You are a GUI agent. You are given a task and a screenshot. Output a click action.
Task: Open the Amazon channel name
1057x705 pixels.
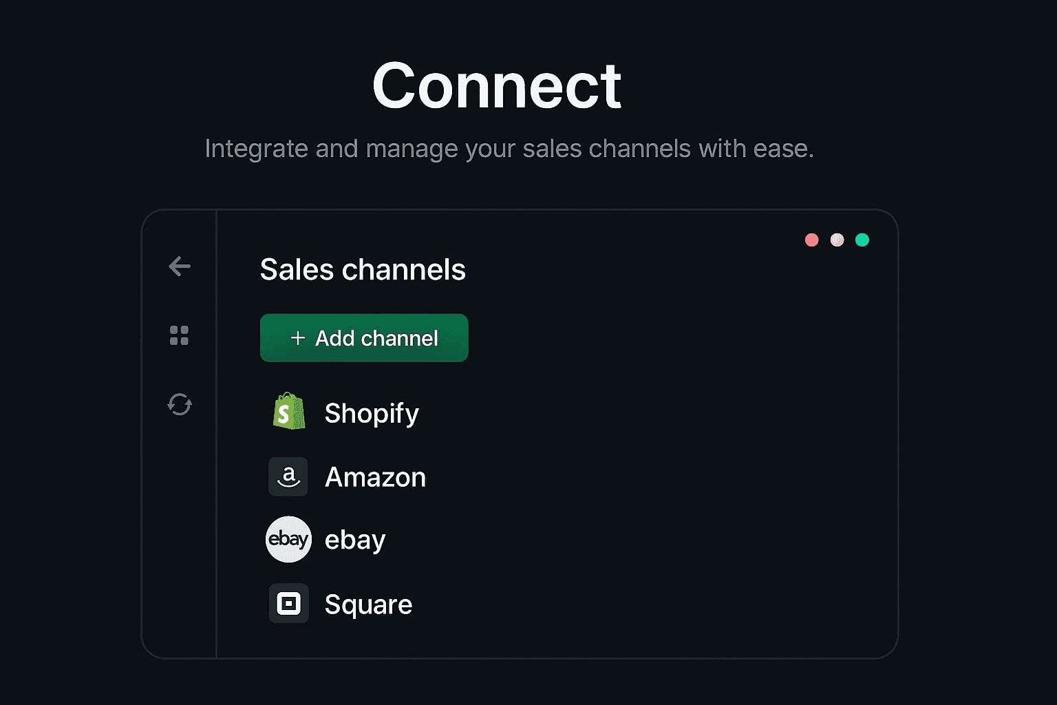(x=376, y=477)
